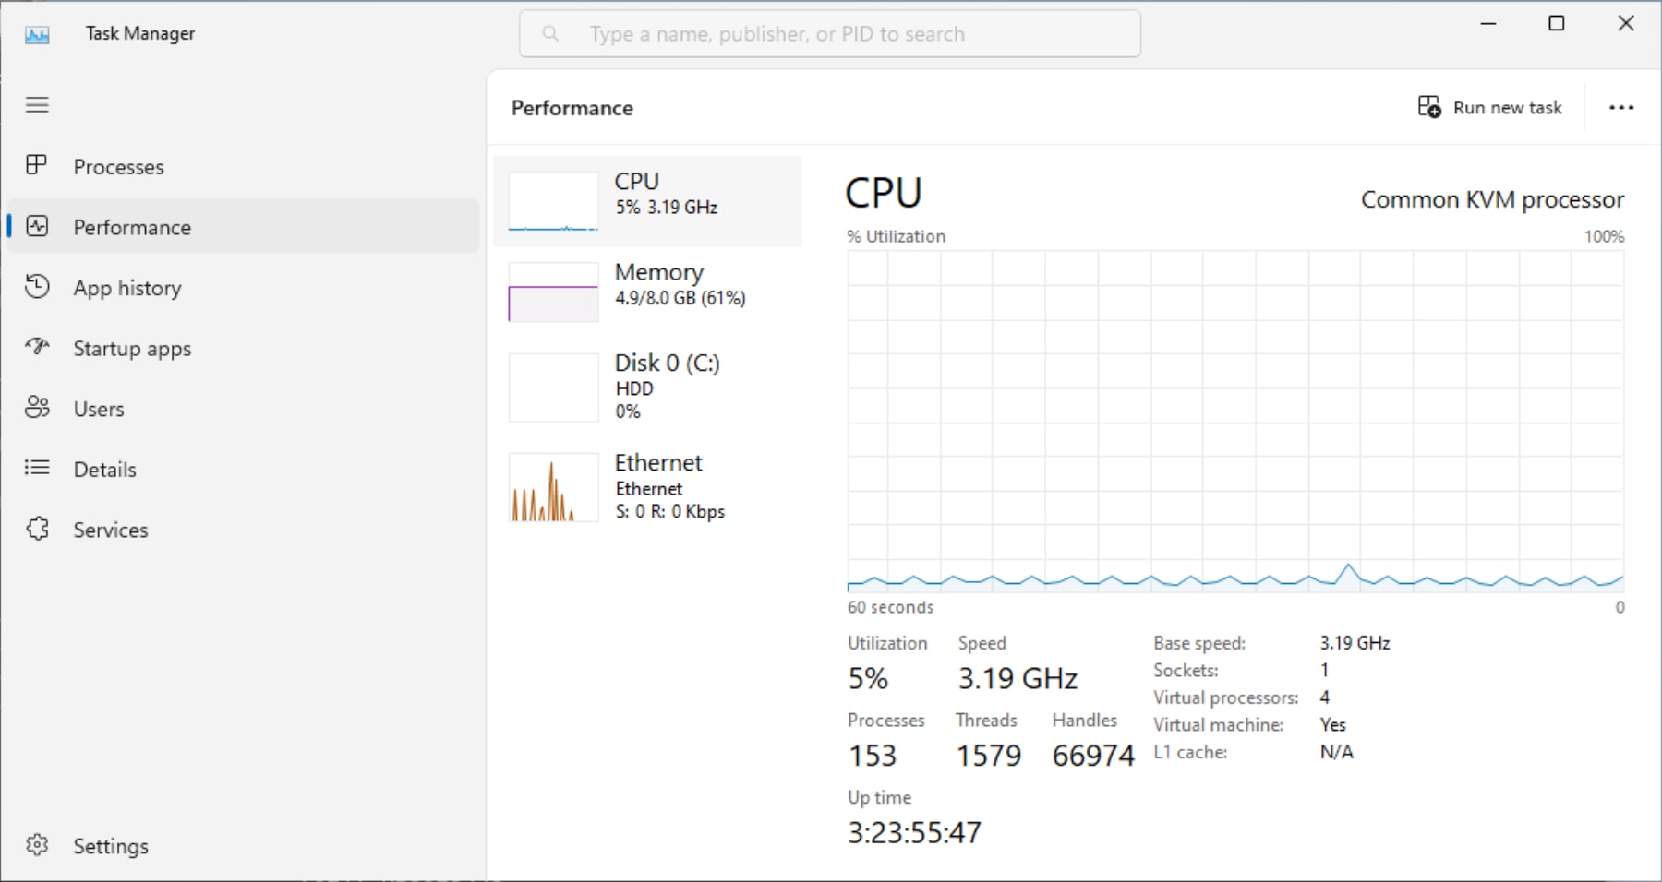
Task: Click the search magnifier icon
Action: [551, 33]
